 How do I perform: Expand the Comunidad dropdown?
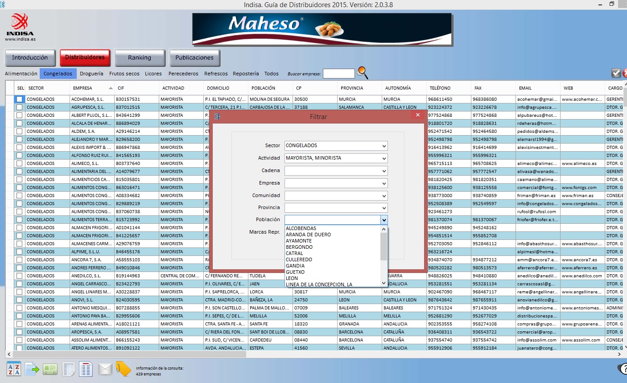(384, 196)
